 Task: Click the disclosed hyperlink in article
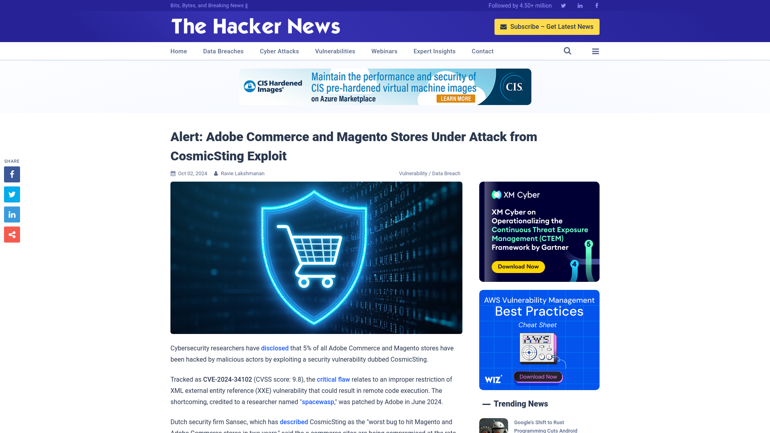pyautogui.click(x=274, y=348)
